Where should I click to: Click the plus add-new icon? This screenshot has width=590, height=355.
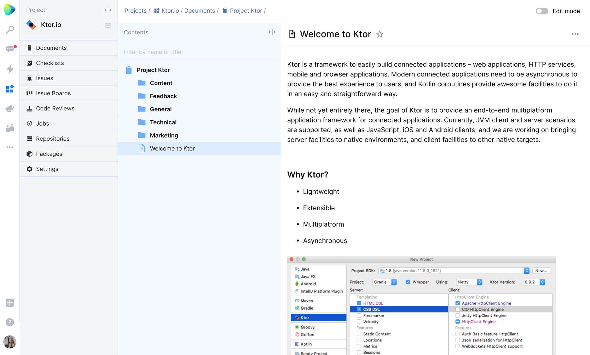10,303
